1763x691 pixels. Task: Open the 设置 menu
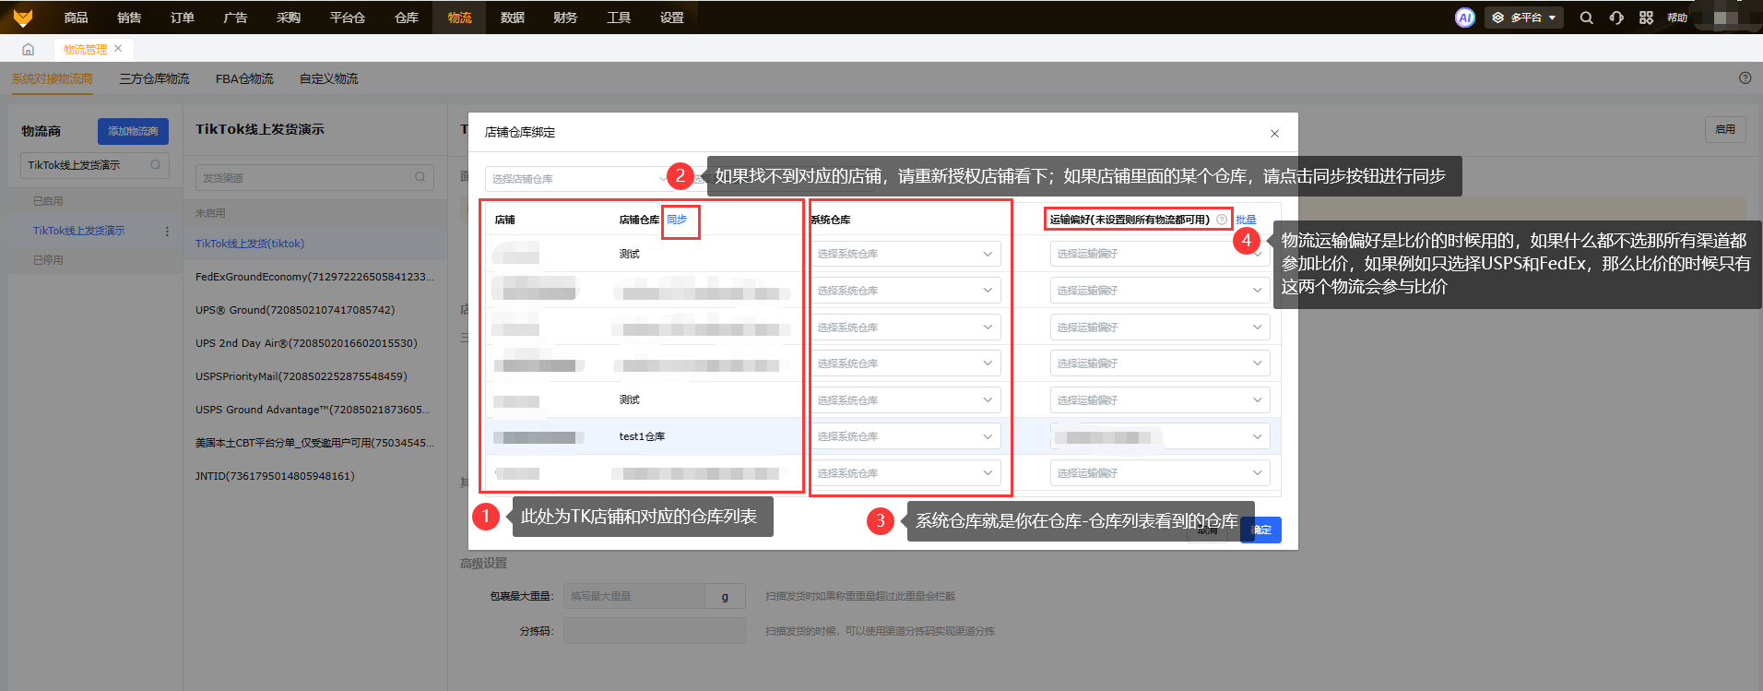click(x=672, y=18)
